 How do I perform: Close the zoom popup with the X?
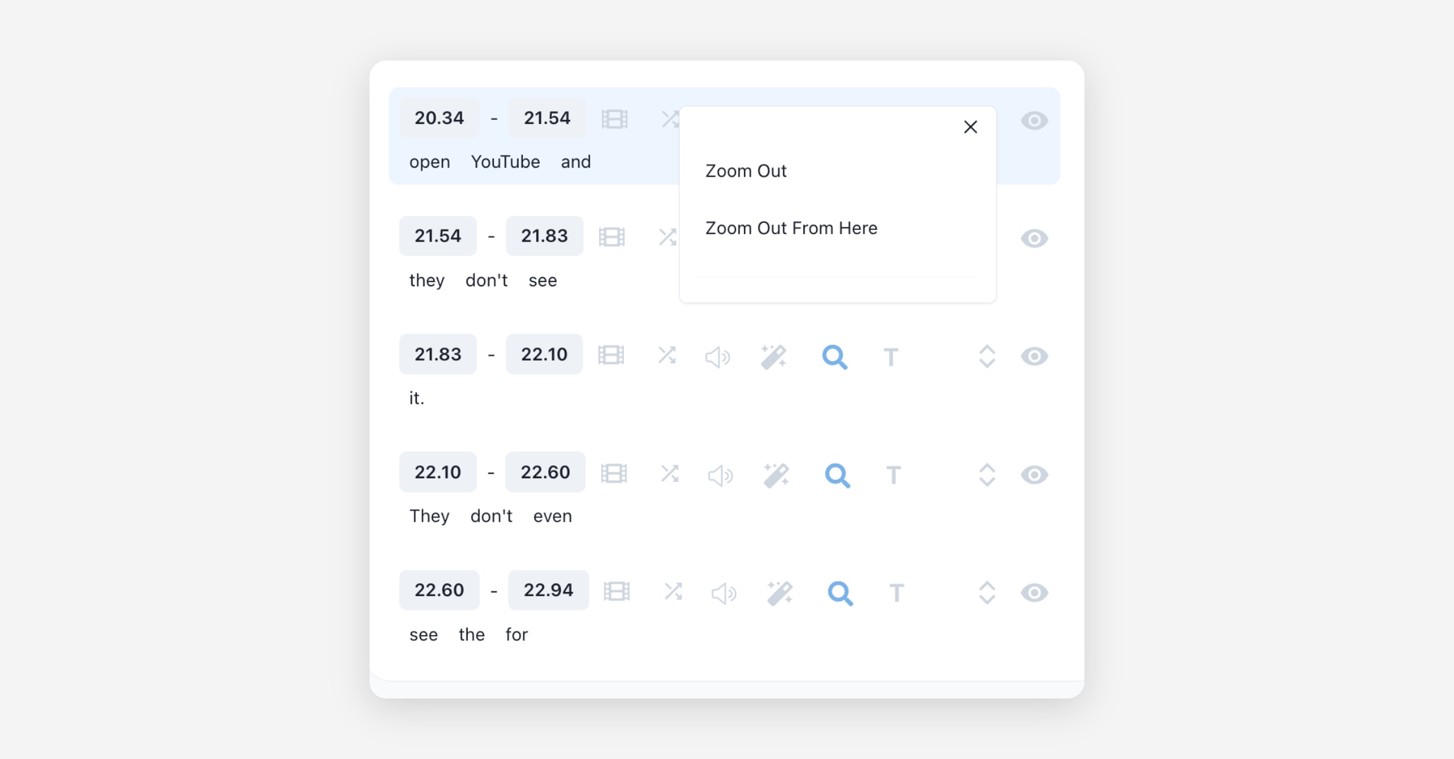pos(971,127)
